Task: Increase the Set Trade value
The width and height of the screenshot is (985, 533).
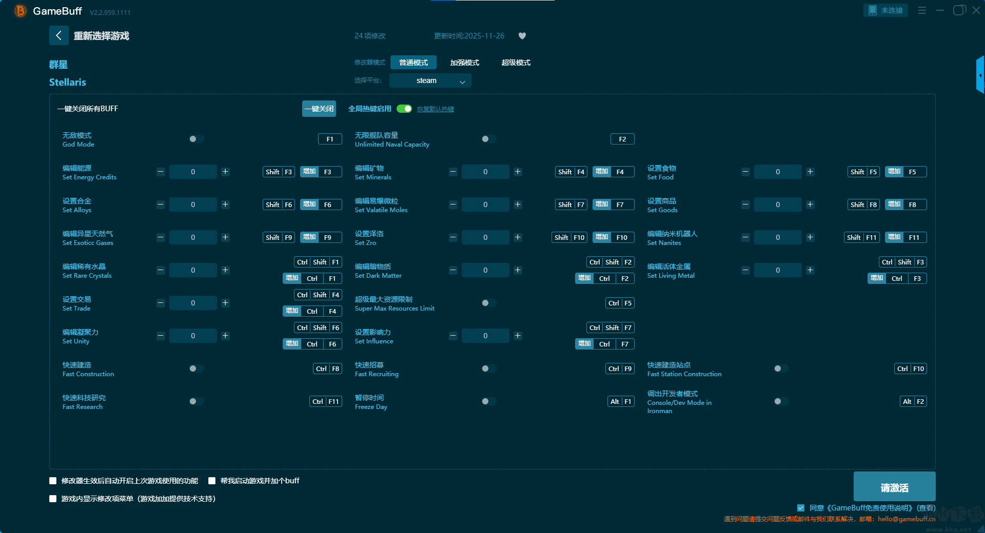Action: (x=225, y=303)
